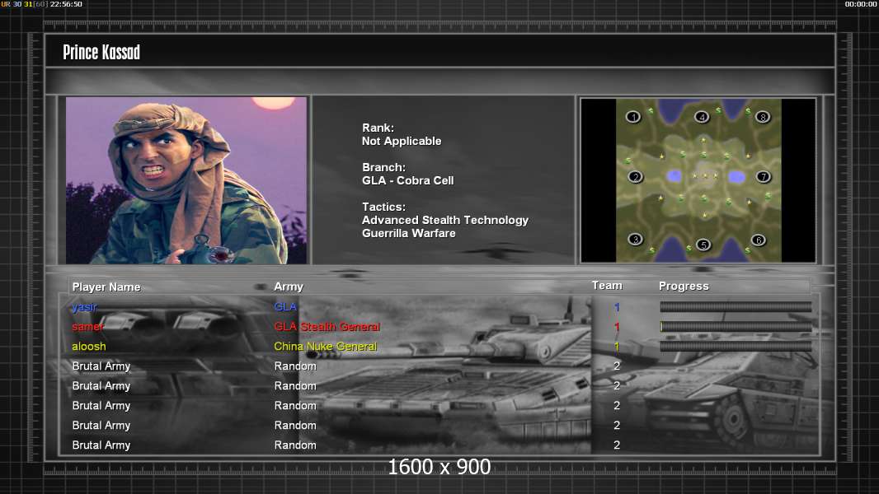
Task: Click the 'Tactics:' label
Action: click(x=383, y=207)
